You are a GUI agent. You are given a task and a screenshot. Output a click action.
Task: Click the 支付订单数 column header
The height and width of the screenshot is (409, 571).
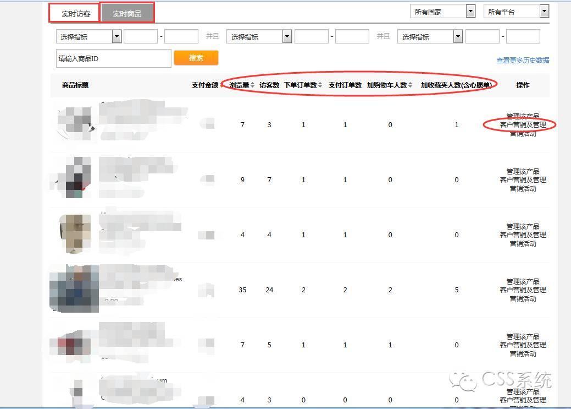(345, 85)
